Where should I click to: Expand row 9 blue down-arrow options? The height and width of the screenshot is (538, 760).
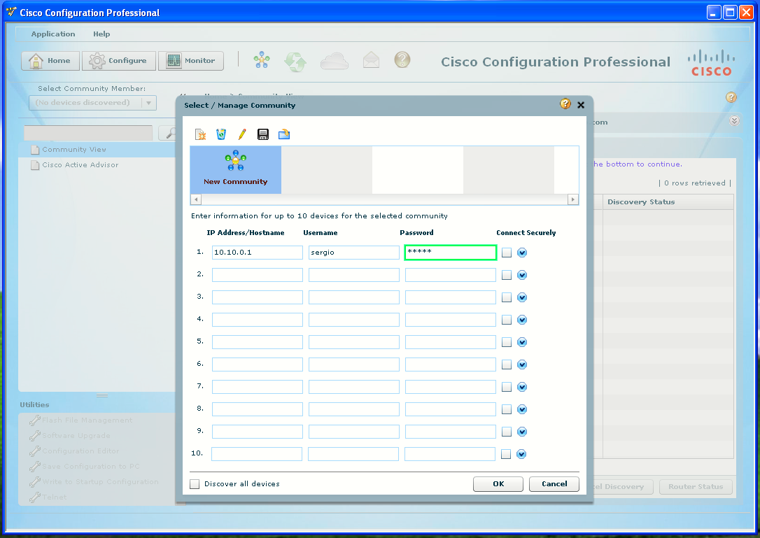(x=522, y=432)
